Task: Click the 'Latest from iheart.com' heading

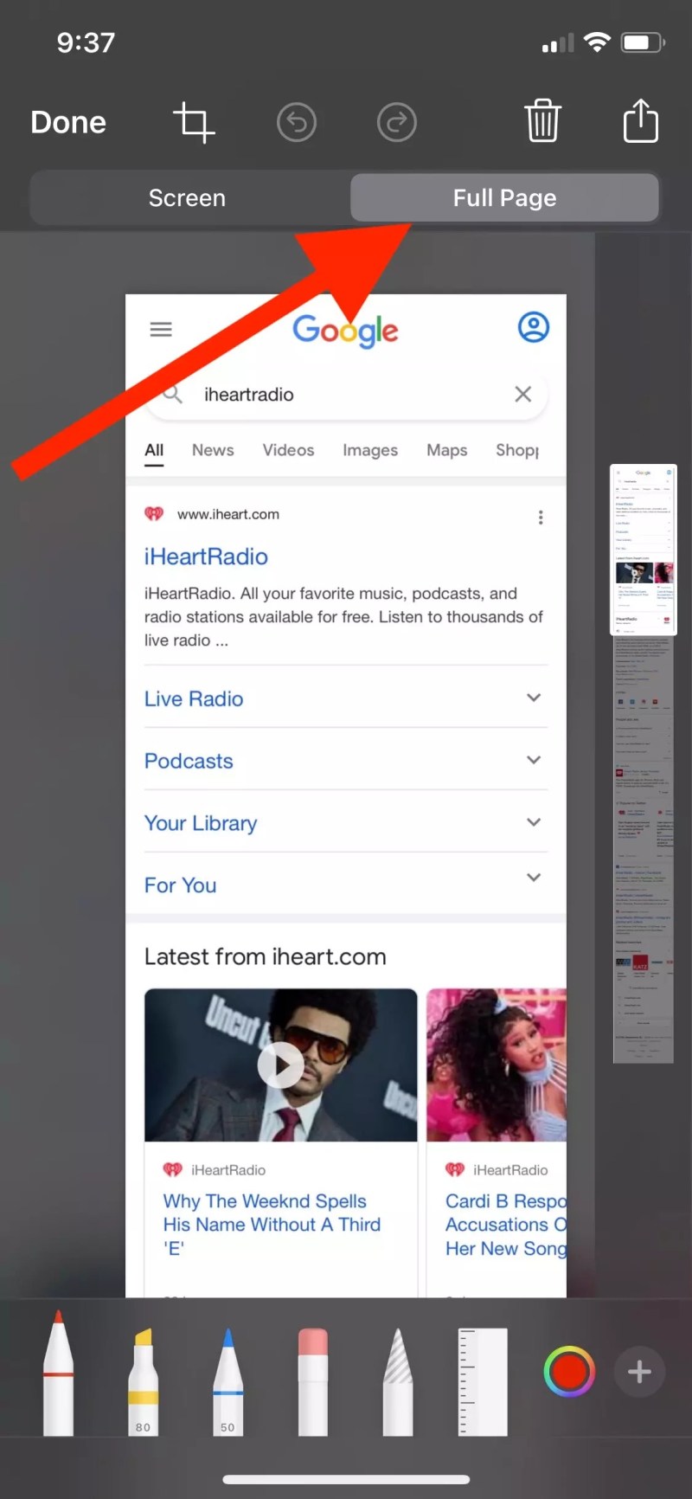Action: 266,956
